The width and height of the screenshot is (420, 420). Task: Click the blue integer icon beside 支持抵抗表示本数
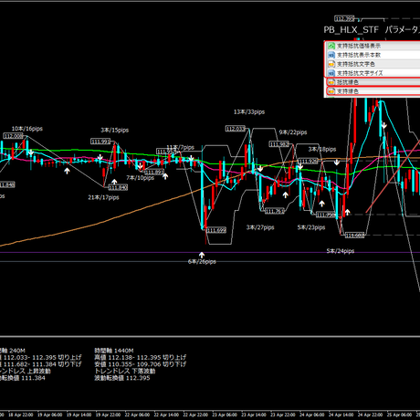[x=331, y=55]
